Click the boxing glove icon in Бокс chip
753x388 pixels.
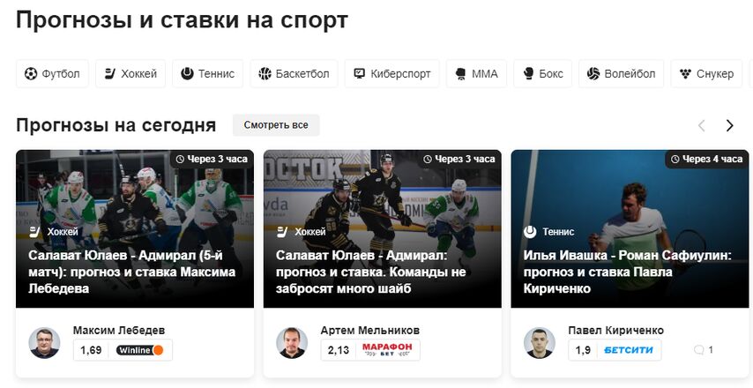click(x=528, y=73)
